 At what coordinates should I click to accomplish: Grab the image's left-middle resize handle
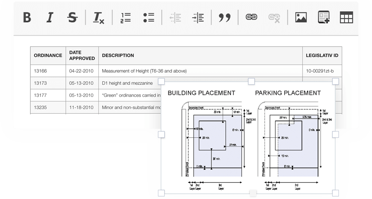point(161,134)
